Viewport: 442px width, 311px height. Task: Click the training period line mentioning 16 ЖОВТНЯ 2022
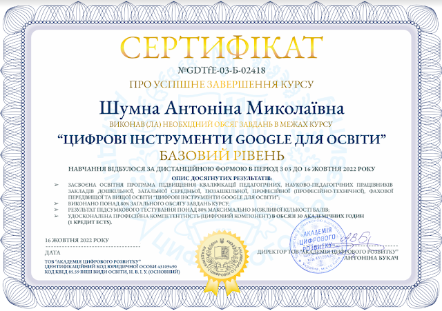point(222,169)
